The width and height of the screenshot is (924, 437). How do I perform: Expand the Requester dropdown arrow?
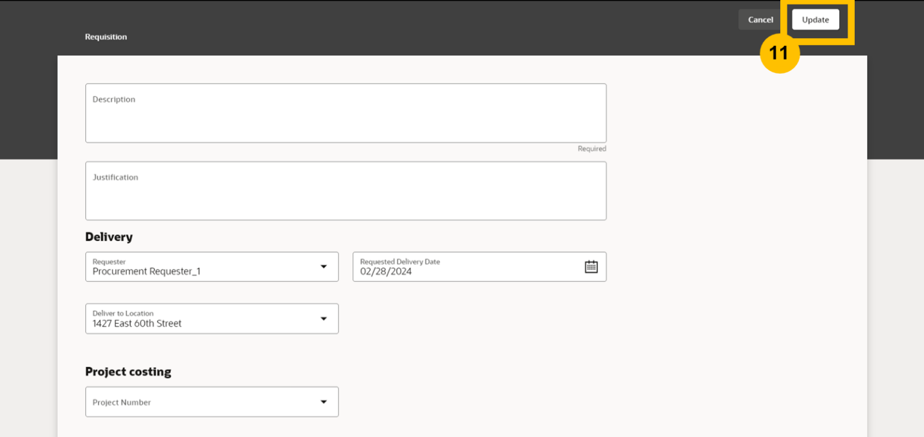(x=324, y=266)
